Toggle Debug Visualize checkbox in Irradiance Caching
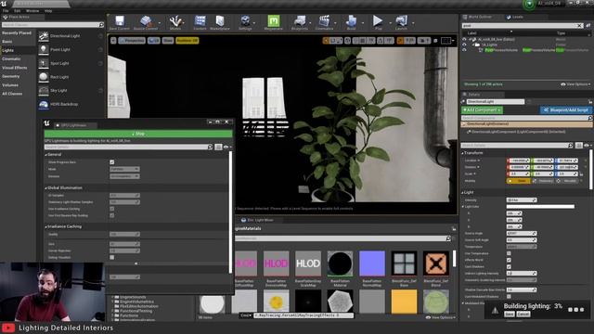This screenshot has width=594, height=334. (111, 258)
